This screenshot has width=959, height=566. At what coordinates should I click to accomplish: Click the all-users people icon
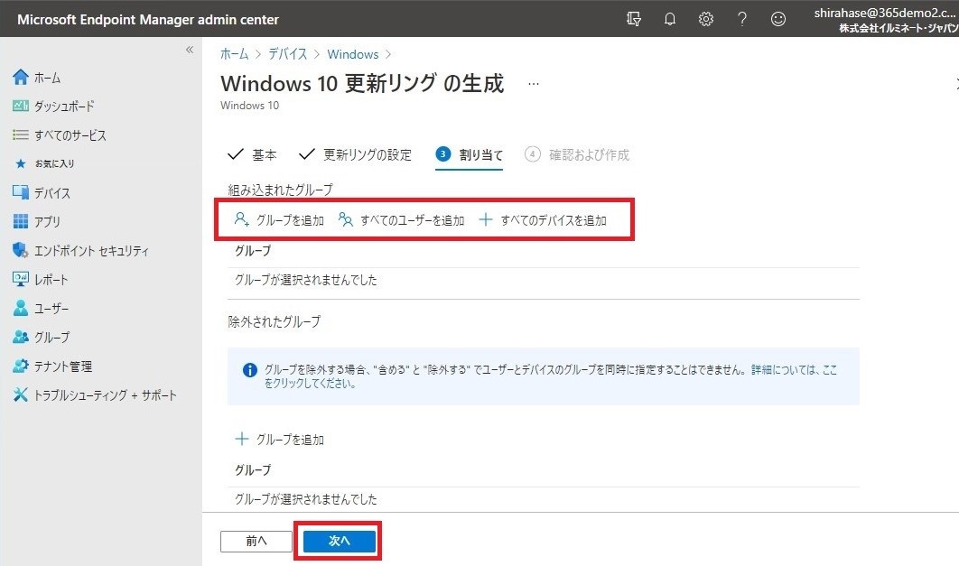[346, 219]
